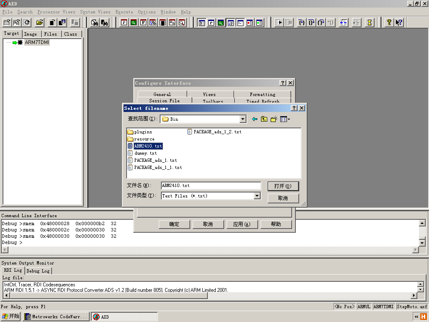Click 帮助 help button
429x322 pixels.
[276, 224]
